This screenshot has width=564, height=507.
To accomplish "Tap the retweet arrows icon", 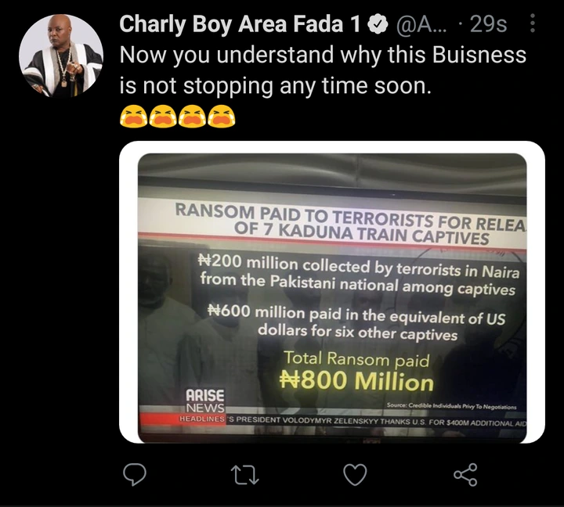I will (247, 473).
